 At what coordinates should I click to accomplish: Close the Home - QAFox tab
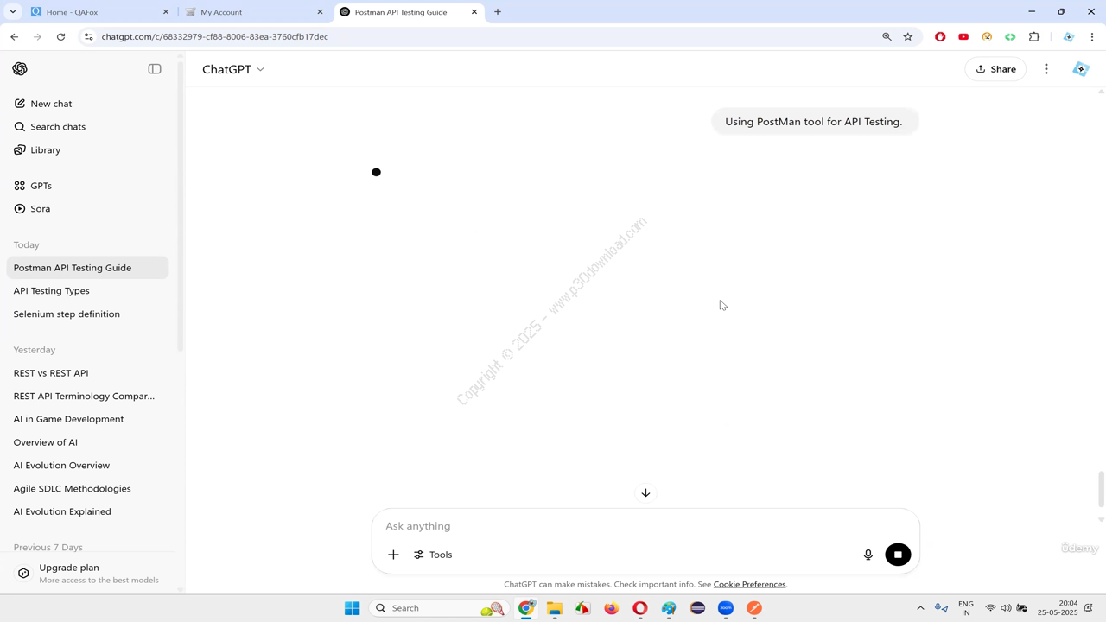[x=166, y=12]
